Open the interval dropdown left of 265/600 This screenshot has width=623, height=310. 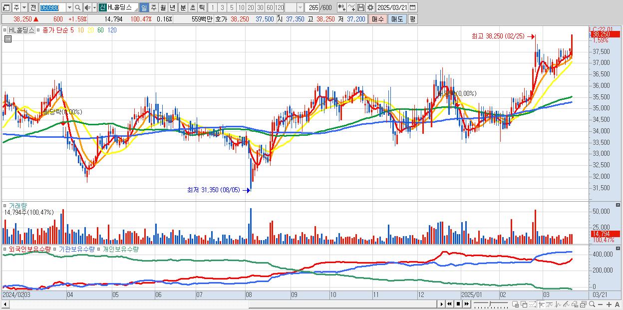[300, 7]
